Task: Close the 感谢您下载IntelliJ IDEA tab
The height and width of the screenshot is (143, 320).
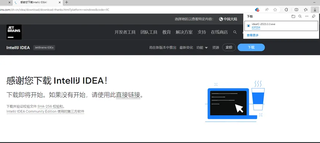Action: click(60, 3)
